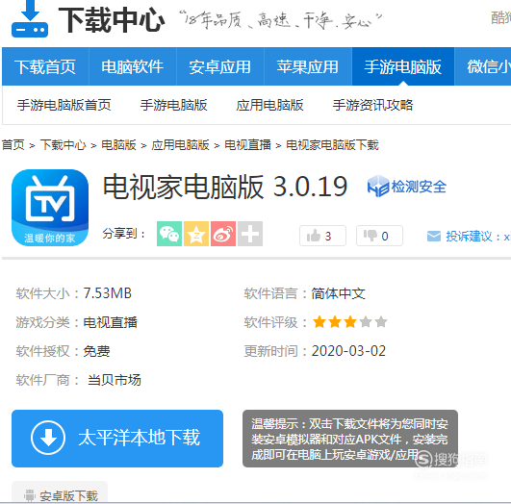Click the 首页 breadcrumb link
Screen dimensions: 511x504
click(x=13, y=145)
